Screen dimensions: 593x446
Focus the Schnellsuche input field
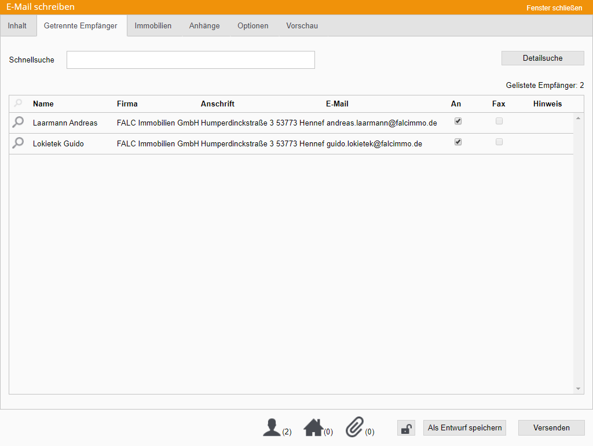coord(191,60)
